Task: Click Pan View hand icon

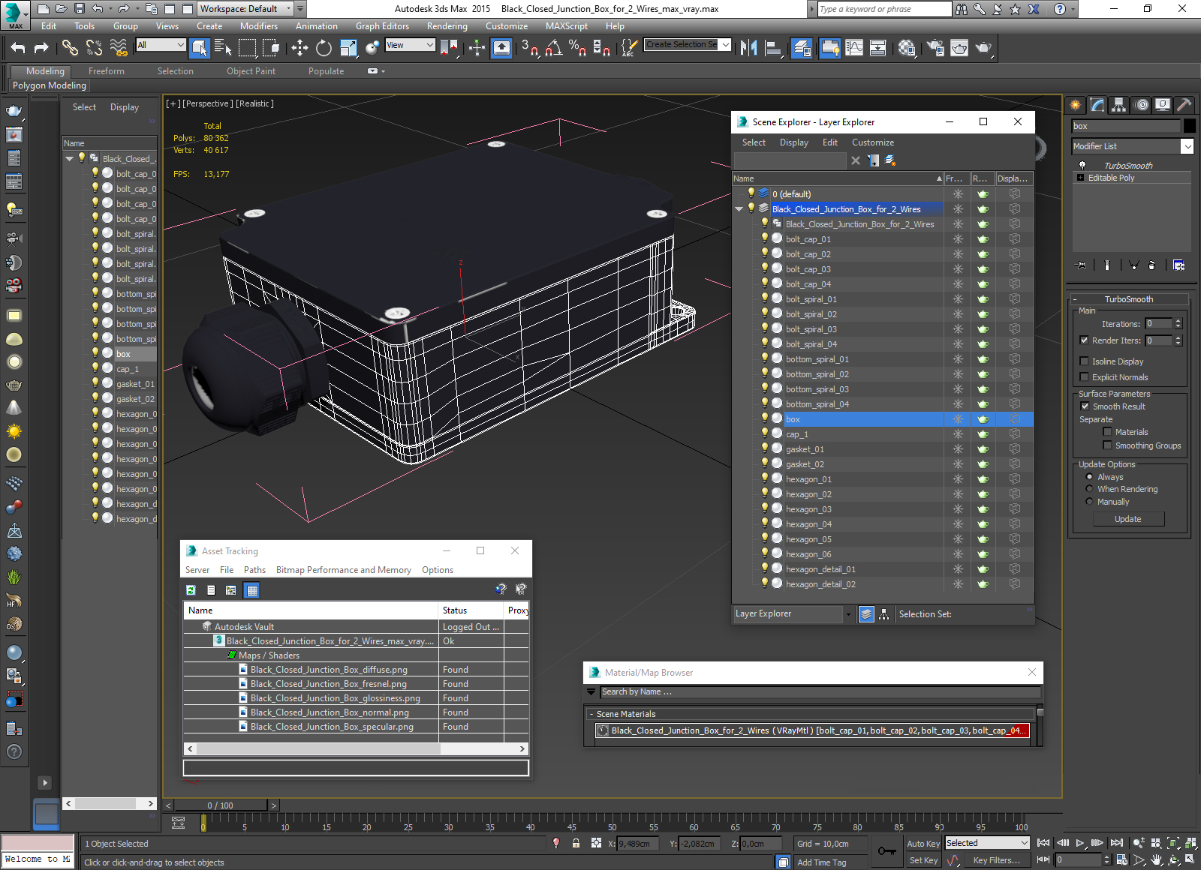Action: 1157,859
